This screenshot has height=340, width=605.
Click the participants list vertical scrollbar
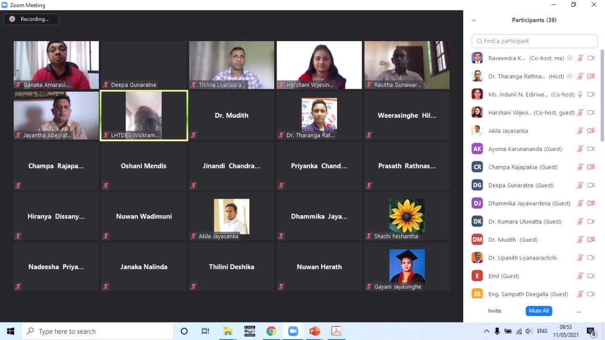click(602, 95)
